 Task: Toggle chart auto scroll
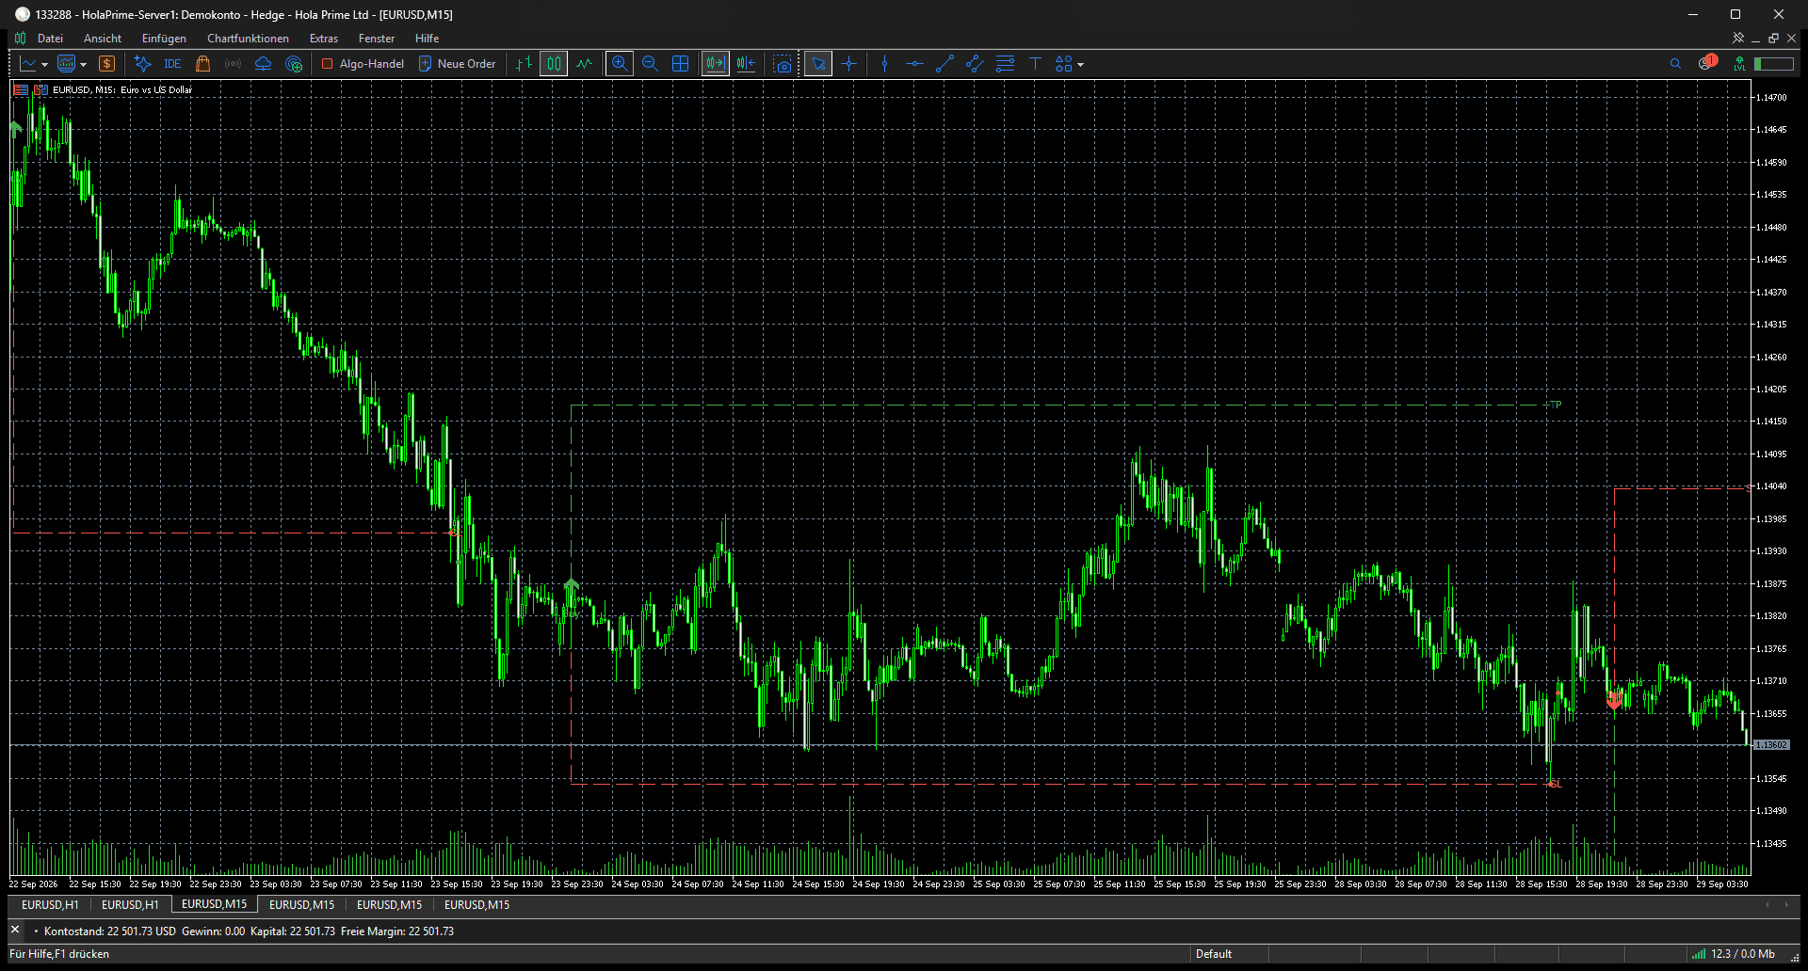tap(716, 64)
